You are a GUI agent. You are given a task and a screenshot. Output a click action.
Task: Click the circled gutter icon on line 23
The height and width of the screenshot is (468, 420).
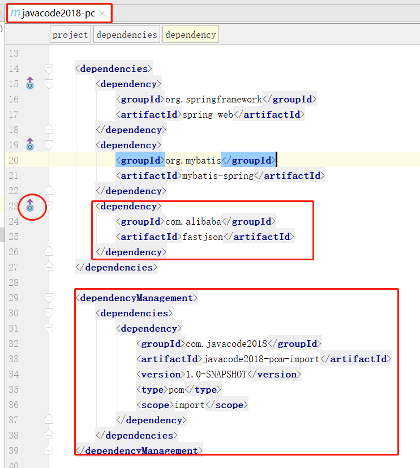pos(30,207)
